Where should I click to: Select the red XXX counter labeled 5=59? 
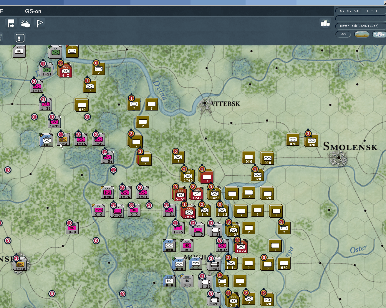180,194
